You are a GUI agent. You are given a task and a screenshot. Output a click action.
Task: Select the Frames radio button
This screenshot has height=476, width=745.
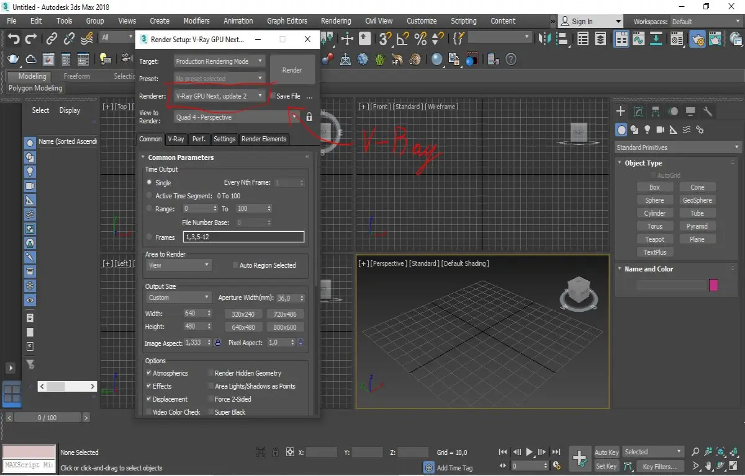pos(150,237)
